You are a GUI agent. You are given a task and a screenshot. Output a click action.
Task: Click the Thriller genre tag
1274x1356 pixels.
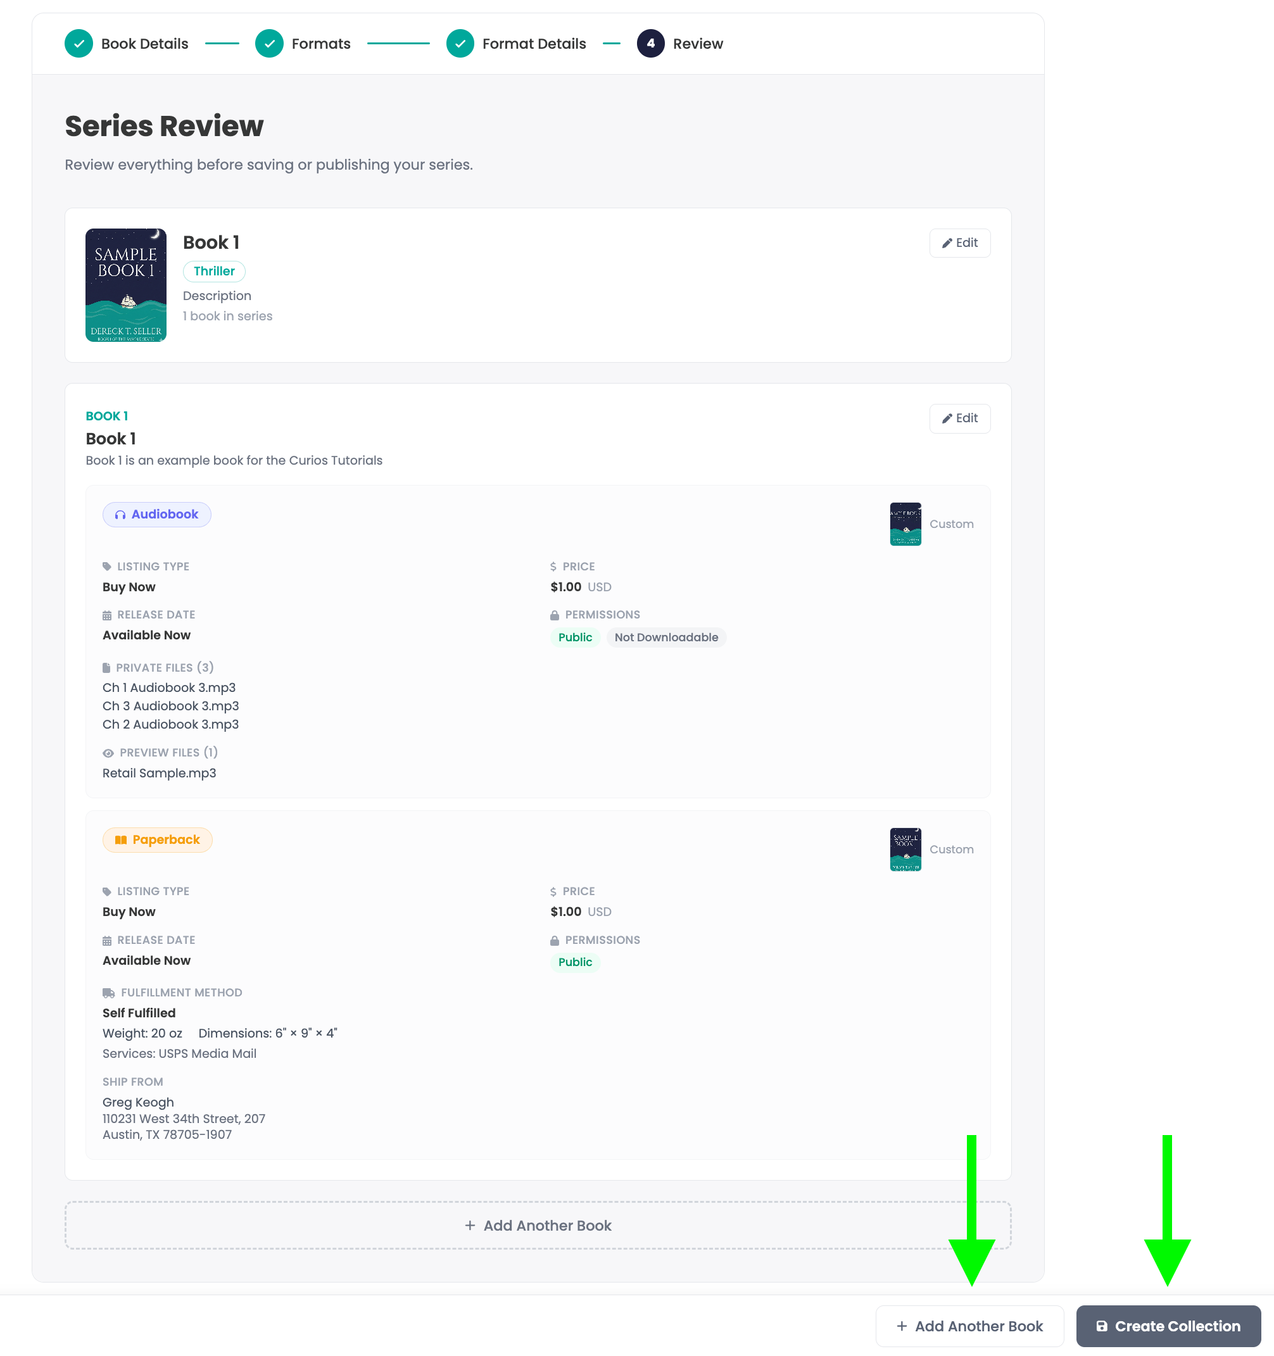[x=213, y=271]
